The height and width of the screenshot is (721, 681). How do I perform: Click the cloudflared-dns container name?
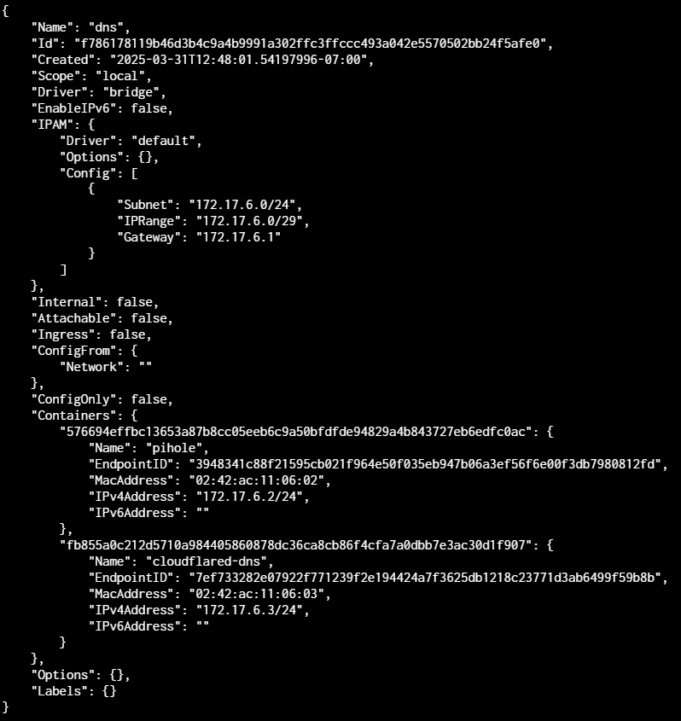(206, 561)
